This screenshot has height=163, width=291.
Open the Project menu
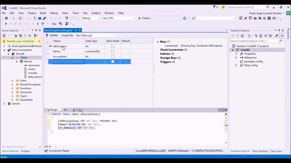point(32,13)
